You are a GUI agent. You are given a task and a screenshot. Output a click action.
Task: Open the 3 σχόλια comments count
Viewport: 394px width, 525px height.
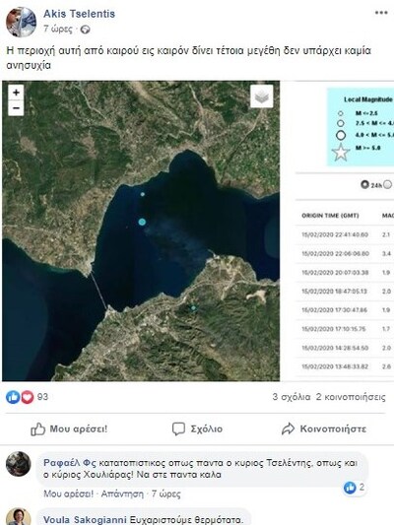[x=292, y=397]
